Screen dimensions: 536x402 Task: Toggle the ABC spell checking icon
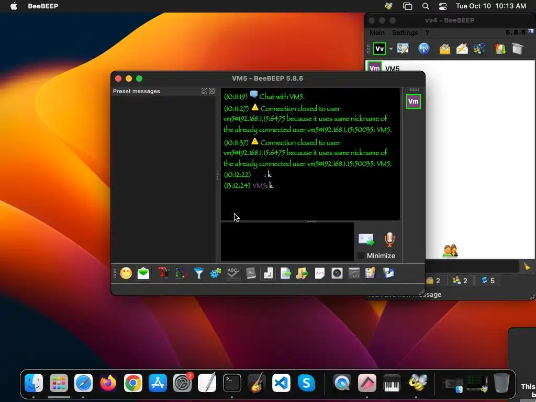(233, 273)
